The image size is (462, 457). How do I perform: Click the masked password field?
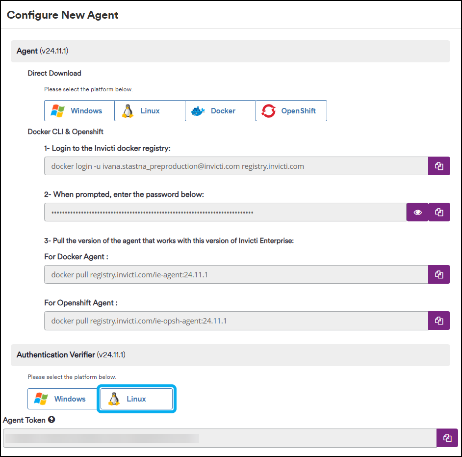(226, 212)
